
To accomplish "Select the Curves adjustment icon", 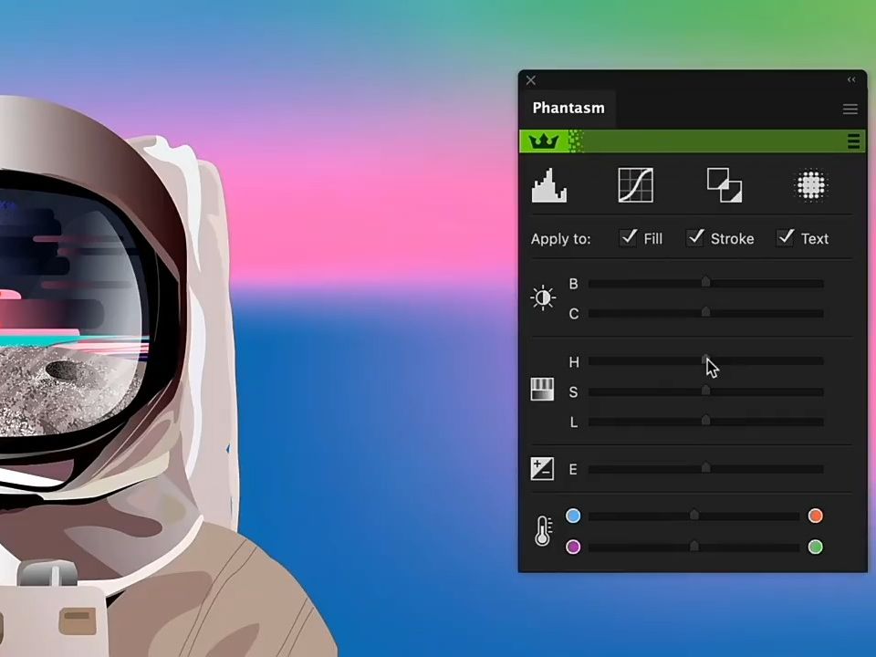I will tap(635, 185).
